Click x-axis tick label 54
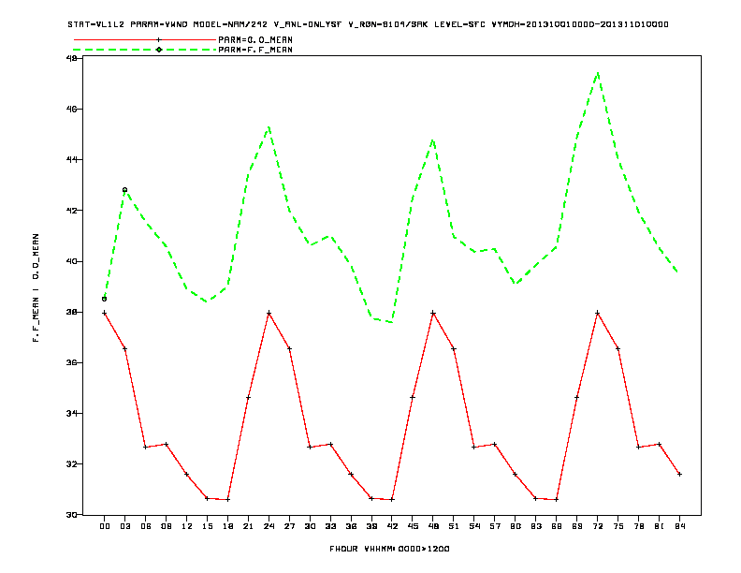 [474, 526]
